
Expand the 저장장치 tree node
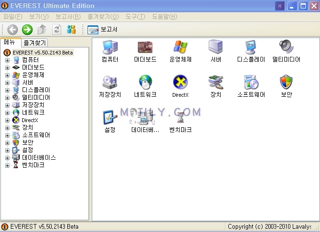pos(7,105)
